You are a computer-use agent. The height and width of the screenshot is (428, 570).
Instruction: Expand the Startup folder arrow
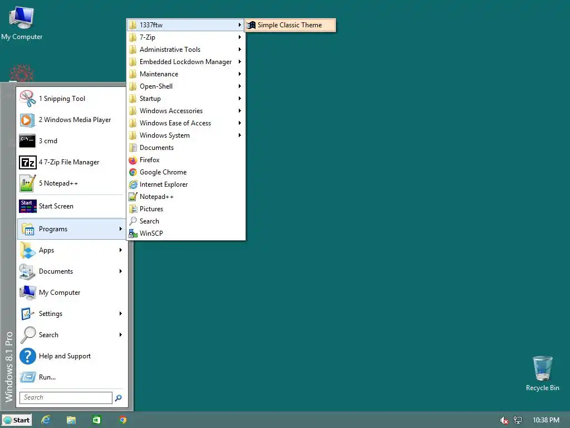[239, 99]
